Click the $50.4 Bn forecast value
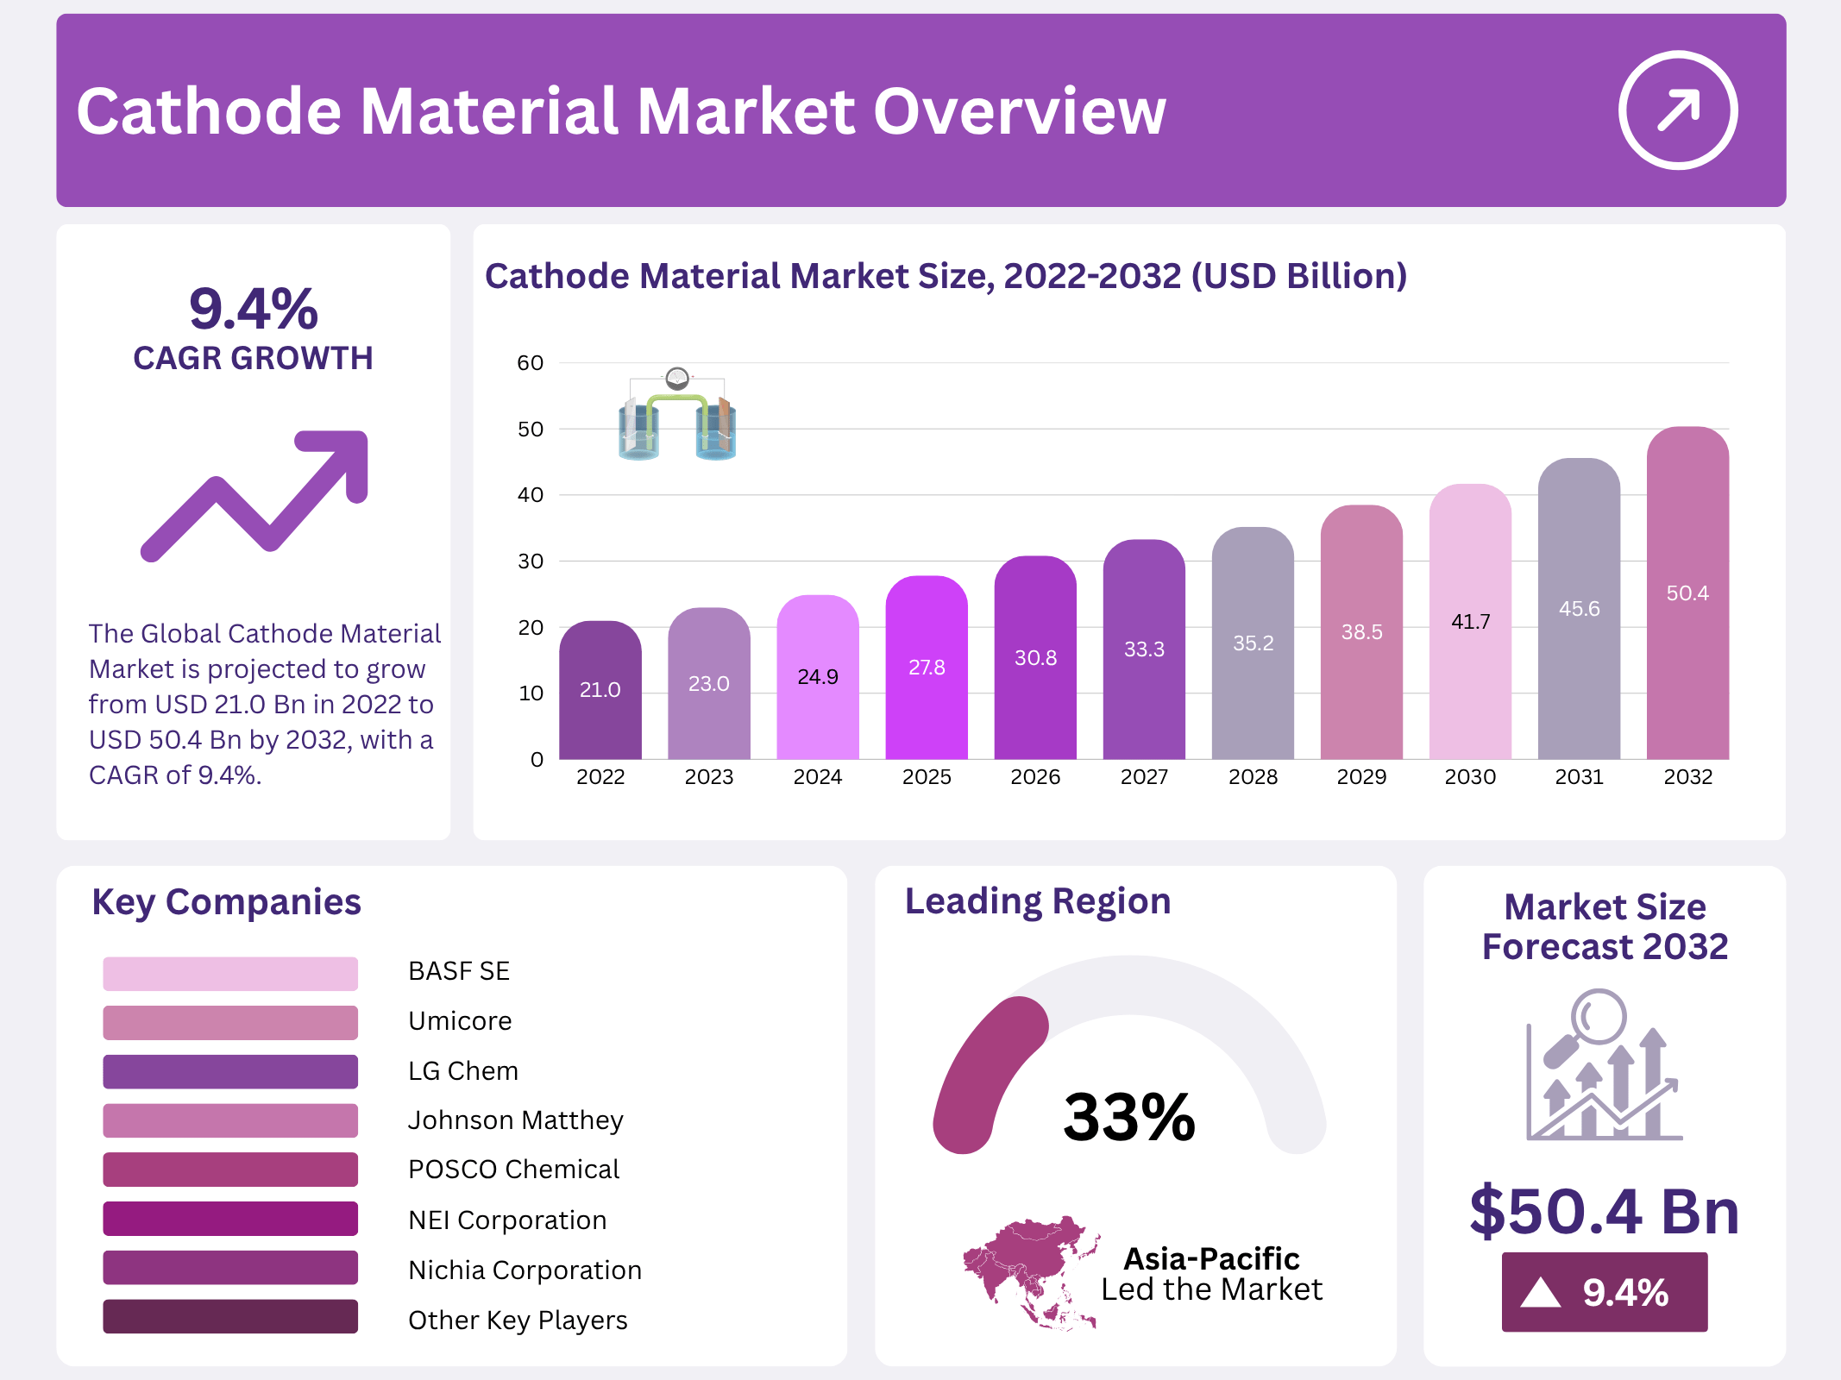Viewport: 1841px width, 1380px height. (x=1605, y=1212)
